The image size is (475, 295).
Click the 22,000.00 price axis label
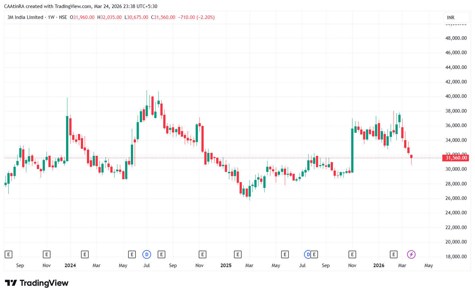click(x=456, y=227)
